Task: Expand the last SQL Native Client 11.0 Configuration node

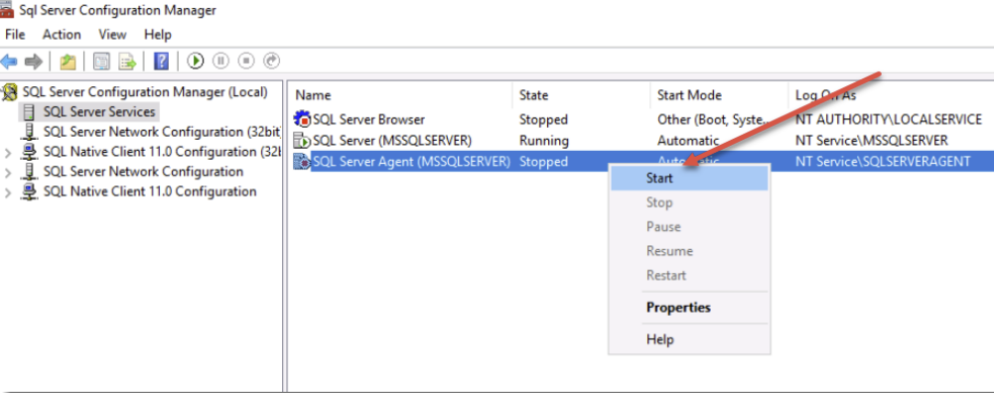Action: pyautogui.click(x=8, y=193)
